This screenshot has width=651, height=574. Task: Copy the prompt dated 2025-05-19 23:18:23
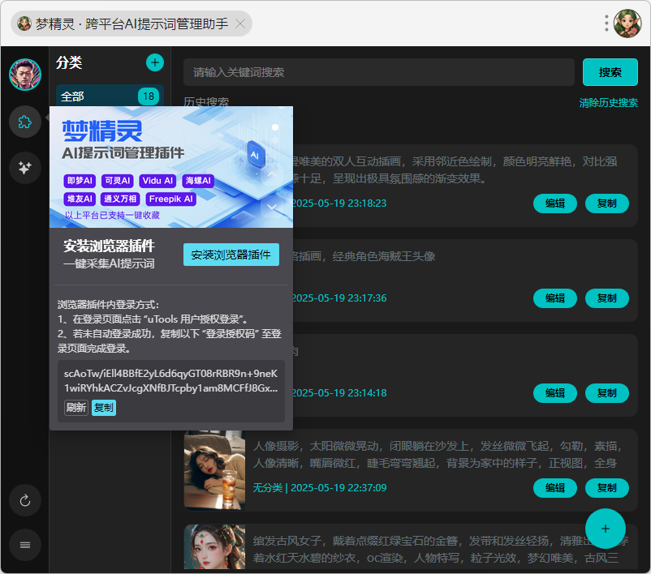[607, 203]
